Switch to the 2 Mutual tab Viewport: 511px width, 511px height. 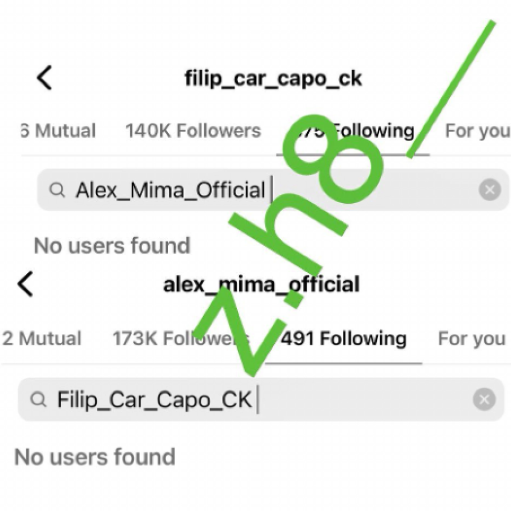pyautogui.click(x=42, y=339)
